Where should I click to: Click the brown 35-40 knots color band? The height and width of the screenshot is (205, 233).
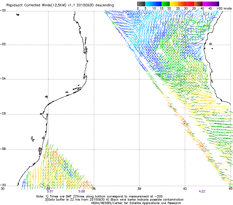(198, 4)
